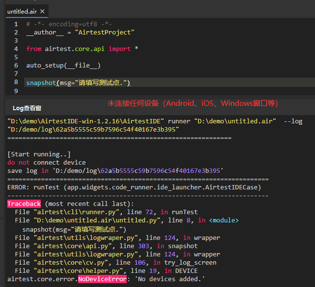Click the untitled.py line 8 traceback entry
The height and width of the screenshot is (287, 315).
pos(127,220)
